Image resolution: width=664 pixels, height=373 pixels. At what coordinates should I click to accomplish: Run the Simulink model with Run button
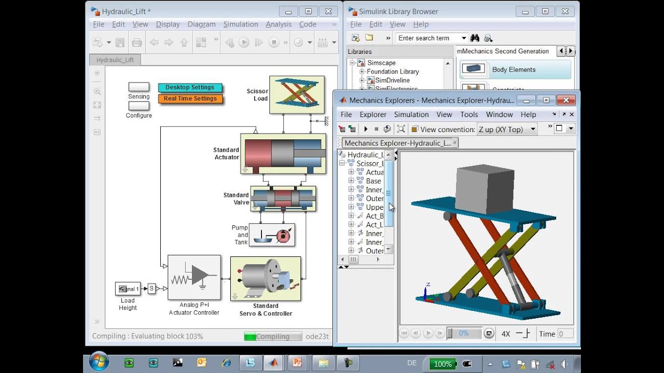click(244, 42)
